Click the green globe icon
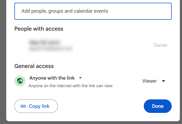 tap(20, 81)
